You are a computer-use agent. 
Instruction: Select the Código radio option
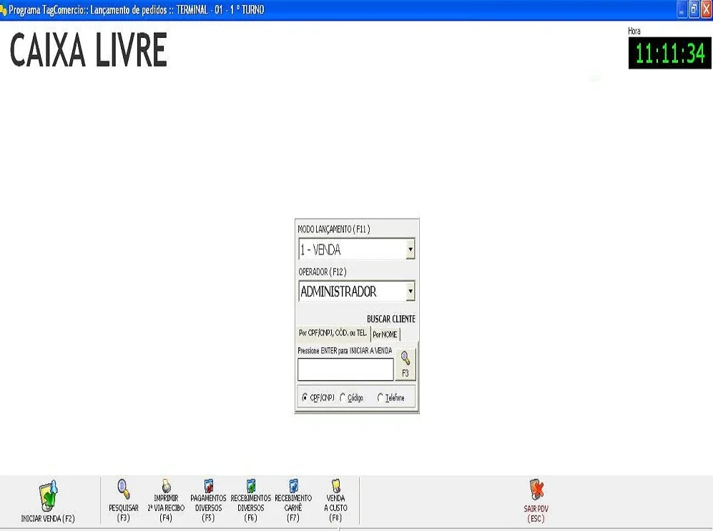[x=343, y=397]
